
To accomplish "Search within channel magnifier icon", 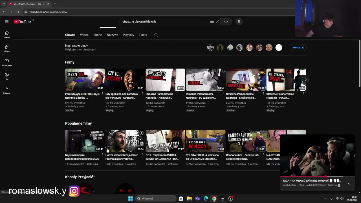I will coord(156,35).
